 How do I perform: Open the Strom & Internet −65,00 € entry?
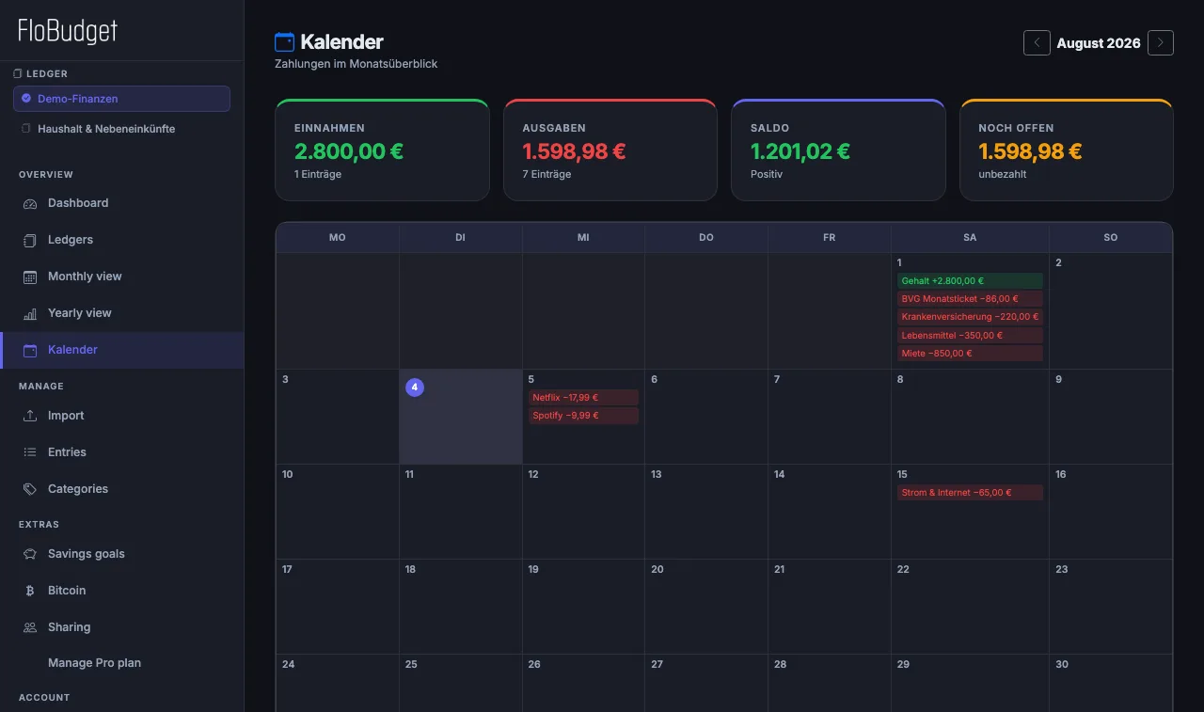[970, 493]
